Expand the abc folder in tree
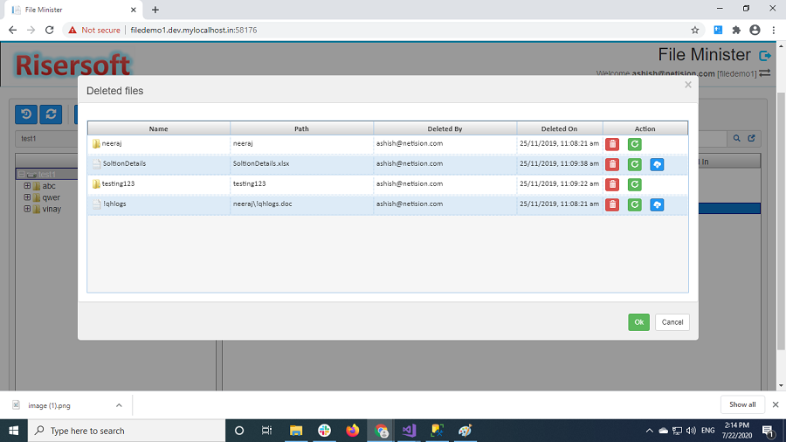The height and width of the screenshot is (442, 786). tap(27, 186)
